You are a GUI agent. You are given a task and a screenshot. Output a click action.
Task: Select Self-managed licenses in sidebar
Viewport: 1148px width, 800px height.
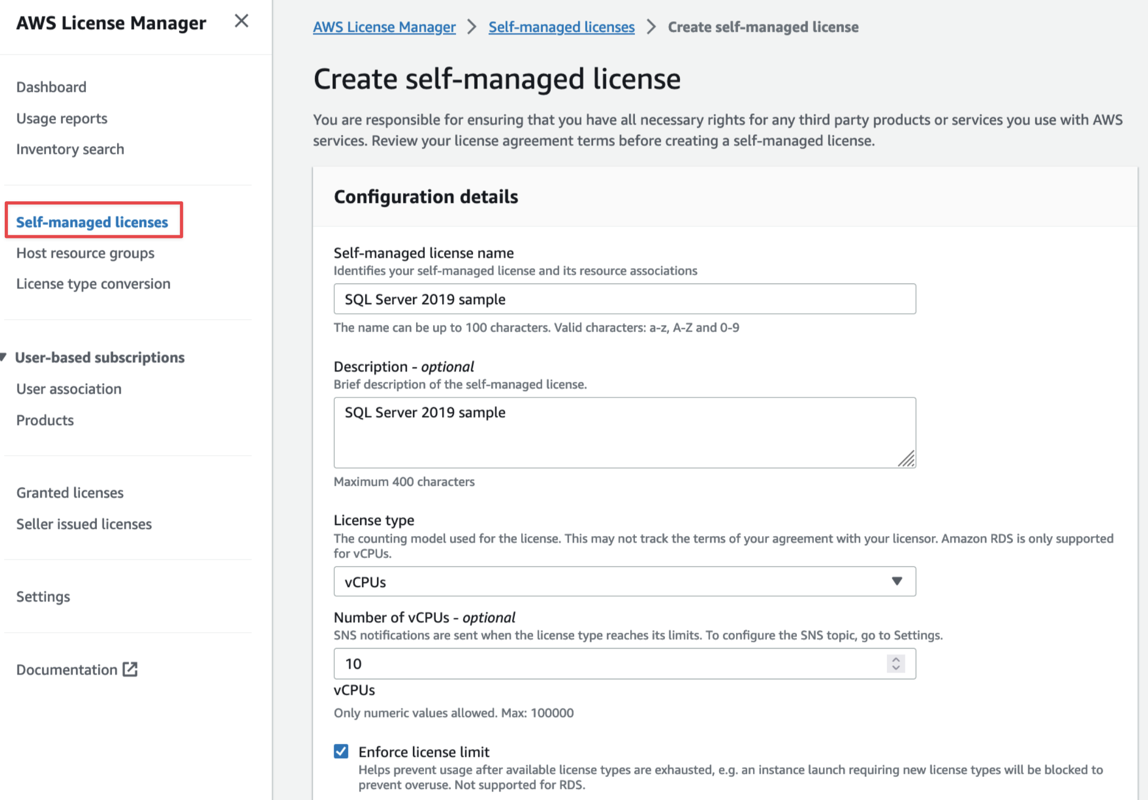pos(92,222)
